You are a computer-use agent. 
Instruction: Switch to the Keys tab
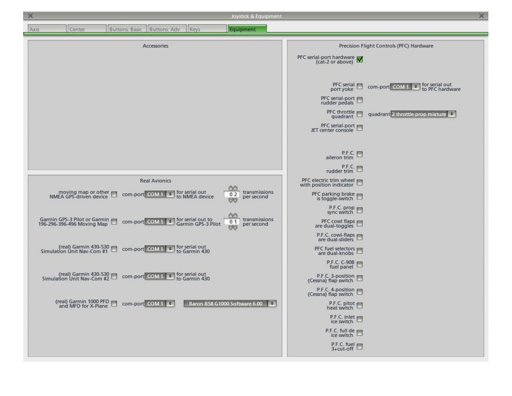[x=206, y=29]
